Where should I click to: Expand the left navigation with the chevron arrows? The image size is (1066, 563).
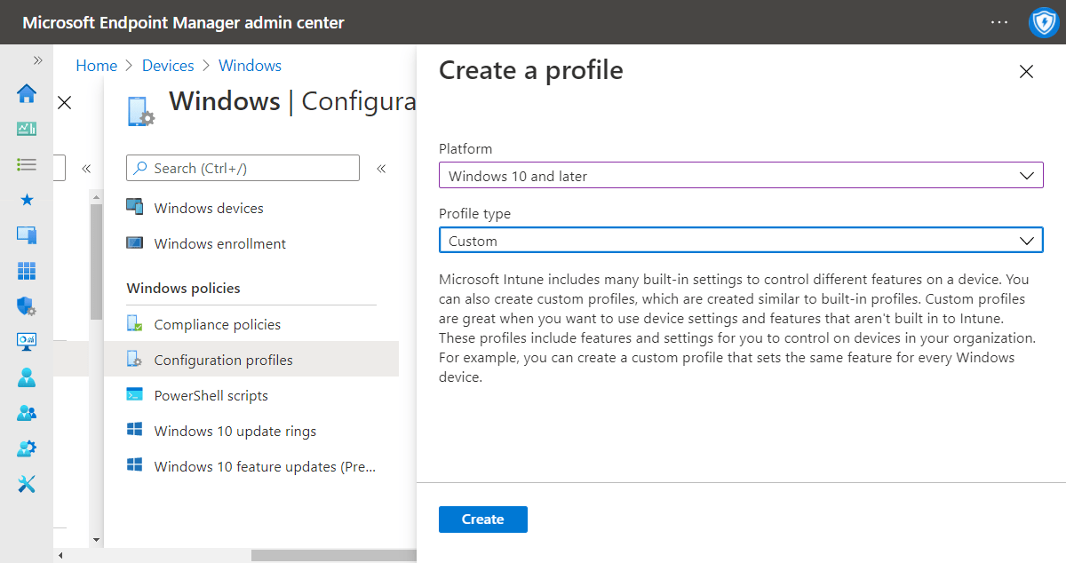click(36, 60)
